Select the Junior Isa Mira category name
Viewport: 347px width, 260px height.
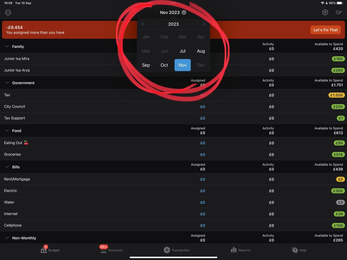tap(17, 59)
